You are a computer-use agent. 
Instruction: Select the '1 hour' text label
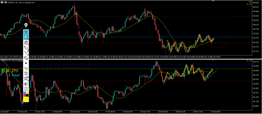[x=14, y=75]
